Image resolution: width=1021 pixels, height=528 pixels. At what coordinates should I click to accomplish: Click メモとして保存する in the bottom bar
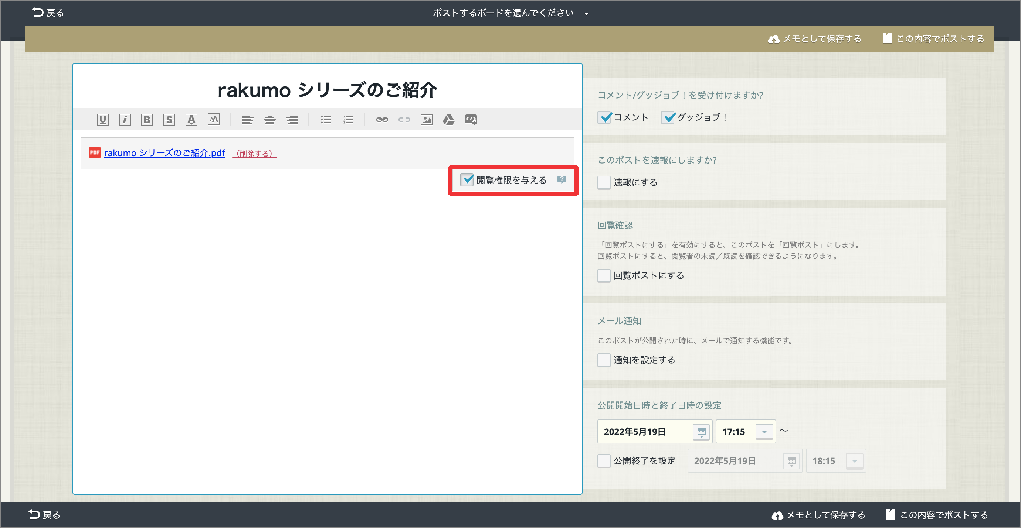click(x=818, y=515)
